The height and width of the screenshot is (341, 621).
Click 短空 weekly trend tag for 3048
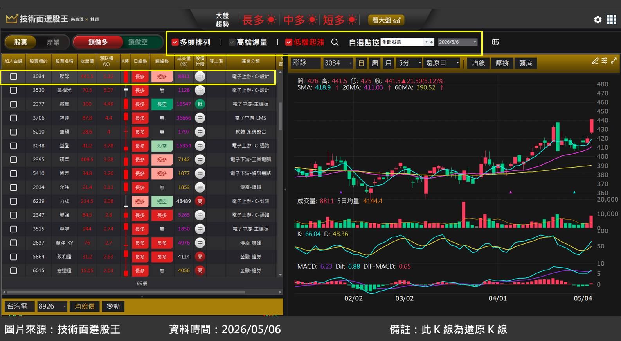coord(162,146)
